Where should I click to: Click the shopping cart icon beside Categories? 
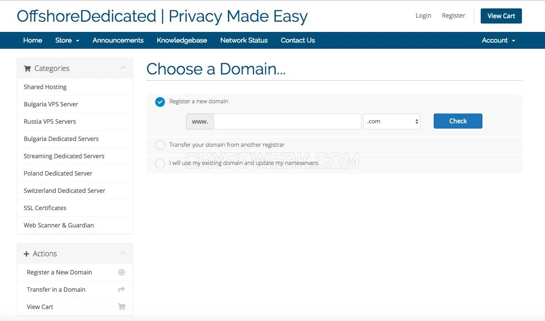tap(27, 69)
